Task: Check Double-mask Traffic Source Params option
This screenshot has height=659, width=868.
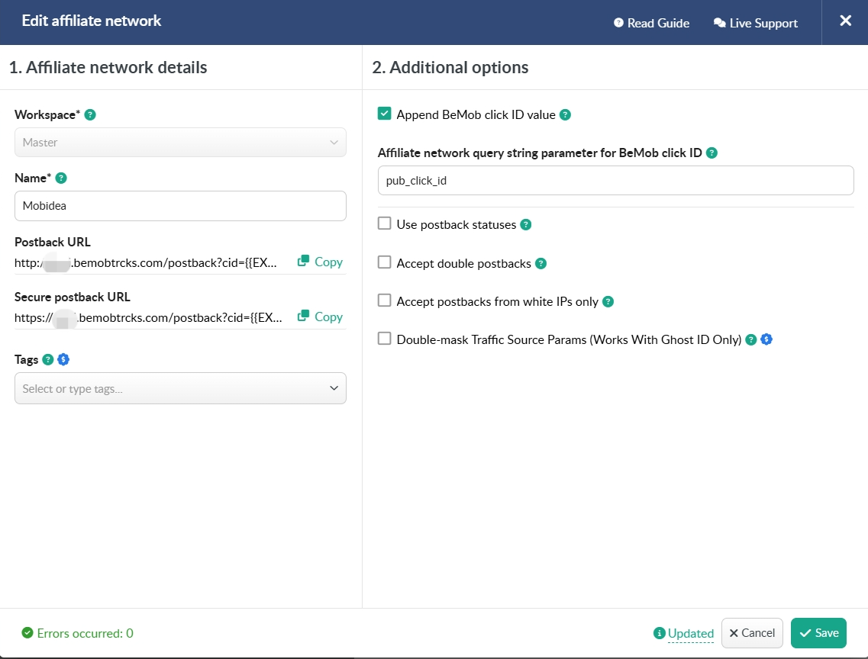Action: [385, 339]
